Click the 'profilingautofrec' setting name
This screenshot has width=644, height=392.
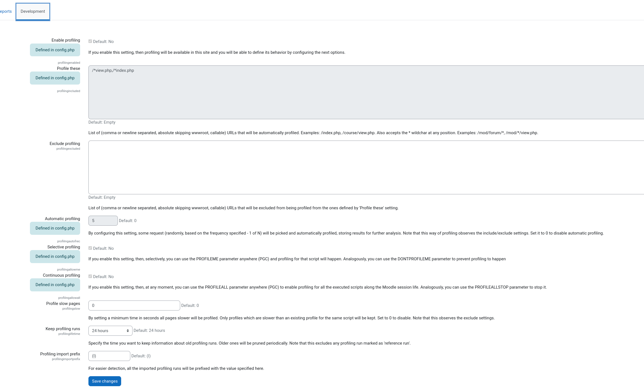69,241
